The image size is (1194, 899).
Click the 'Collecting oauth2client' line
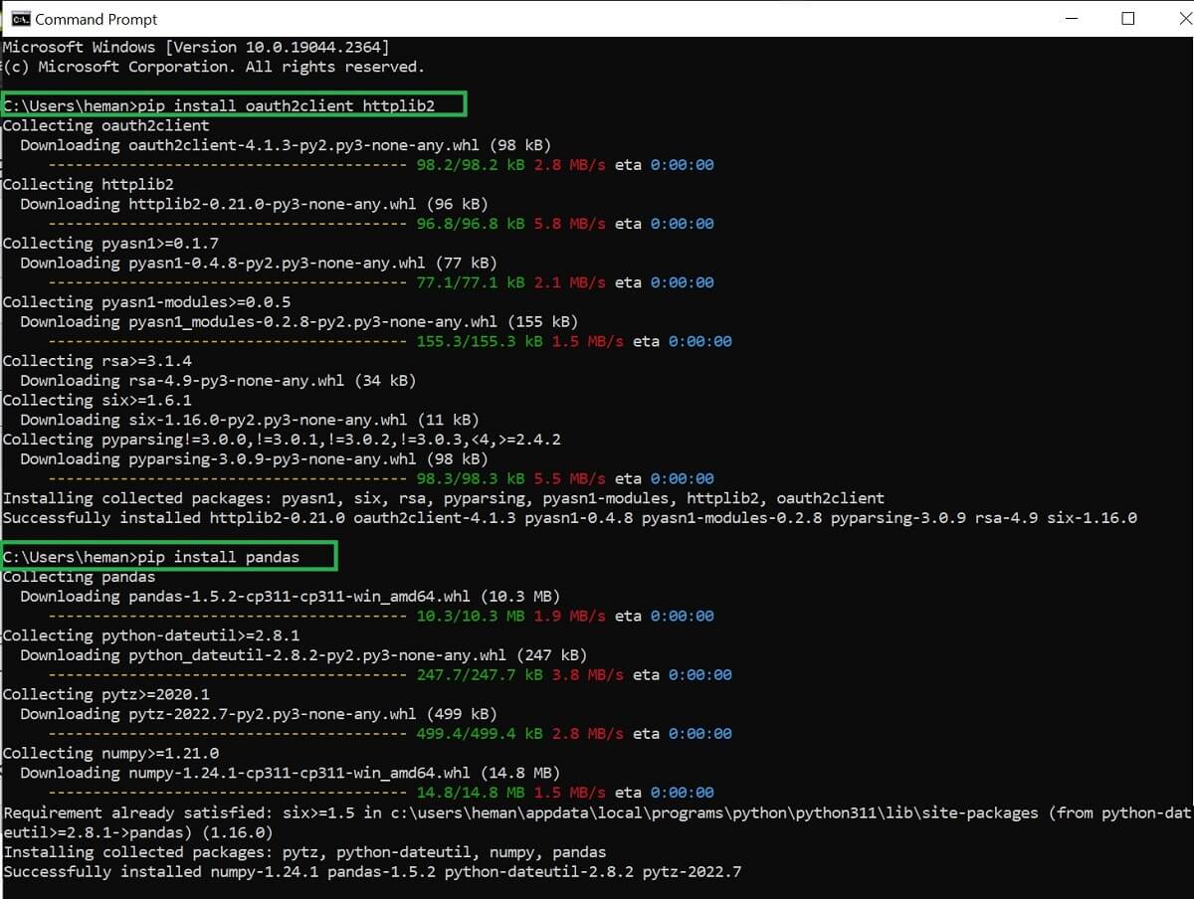[x=106, y=125]
